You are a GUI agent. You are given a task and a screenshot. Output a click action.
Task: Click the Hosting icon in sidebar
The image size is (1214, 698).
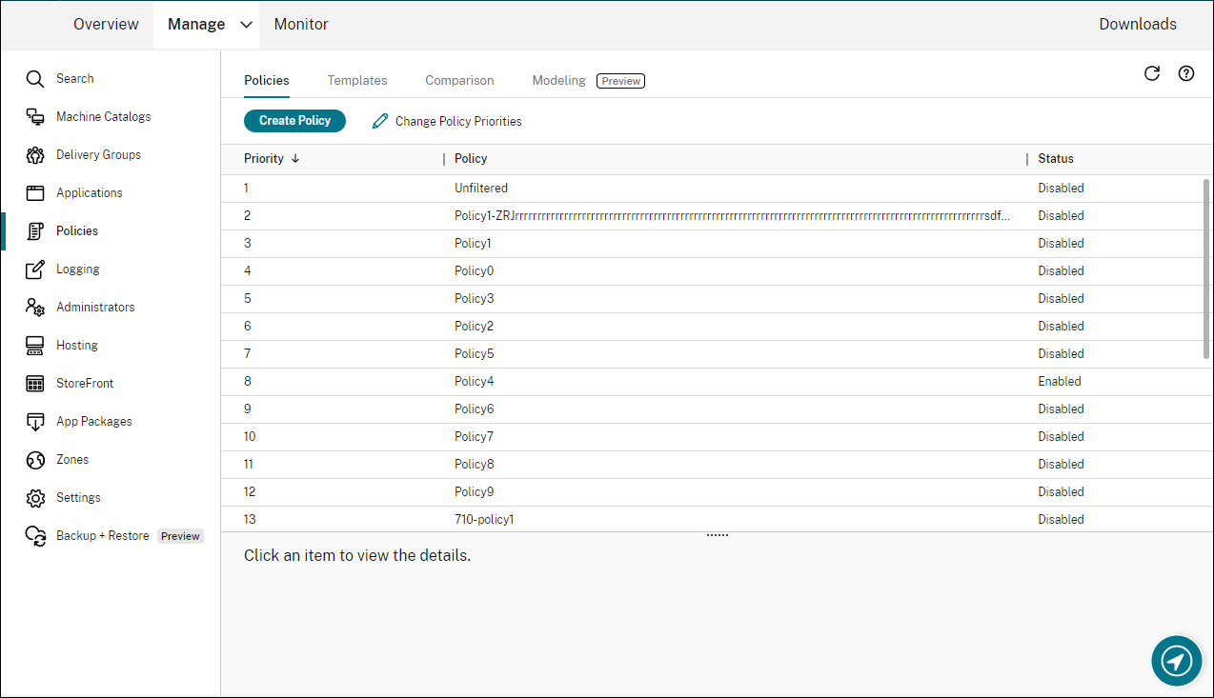coord(35,346)
